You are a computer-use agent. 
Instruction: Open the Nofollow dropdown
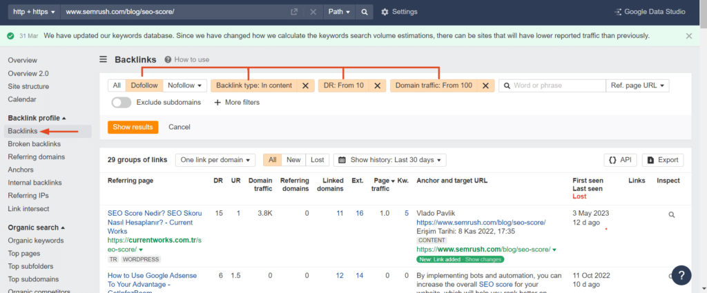pos(184,85)
